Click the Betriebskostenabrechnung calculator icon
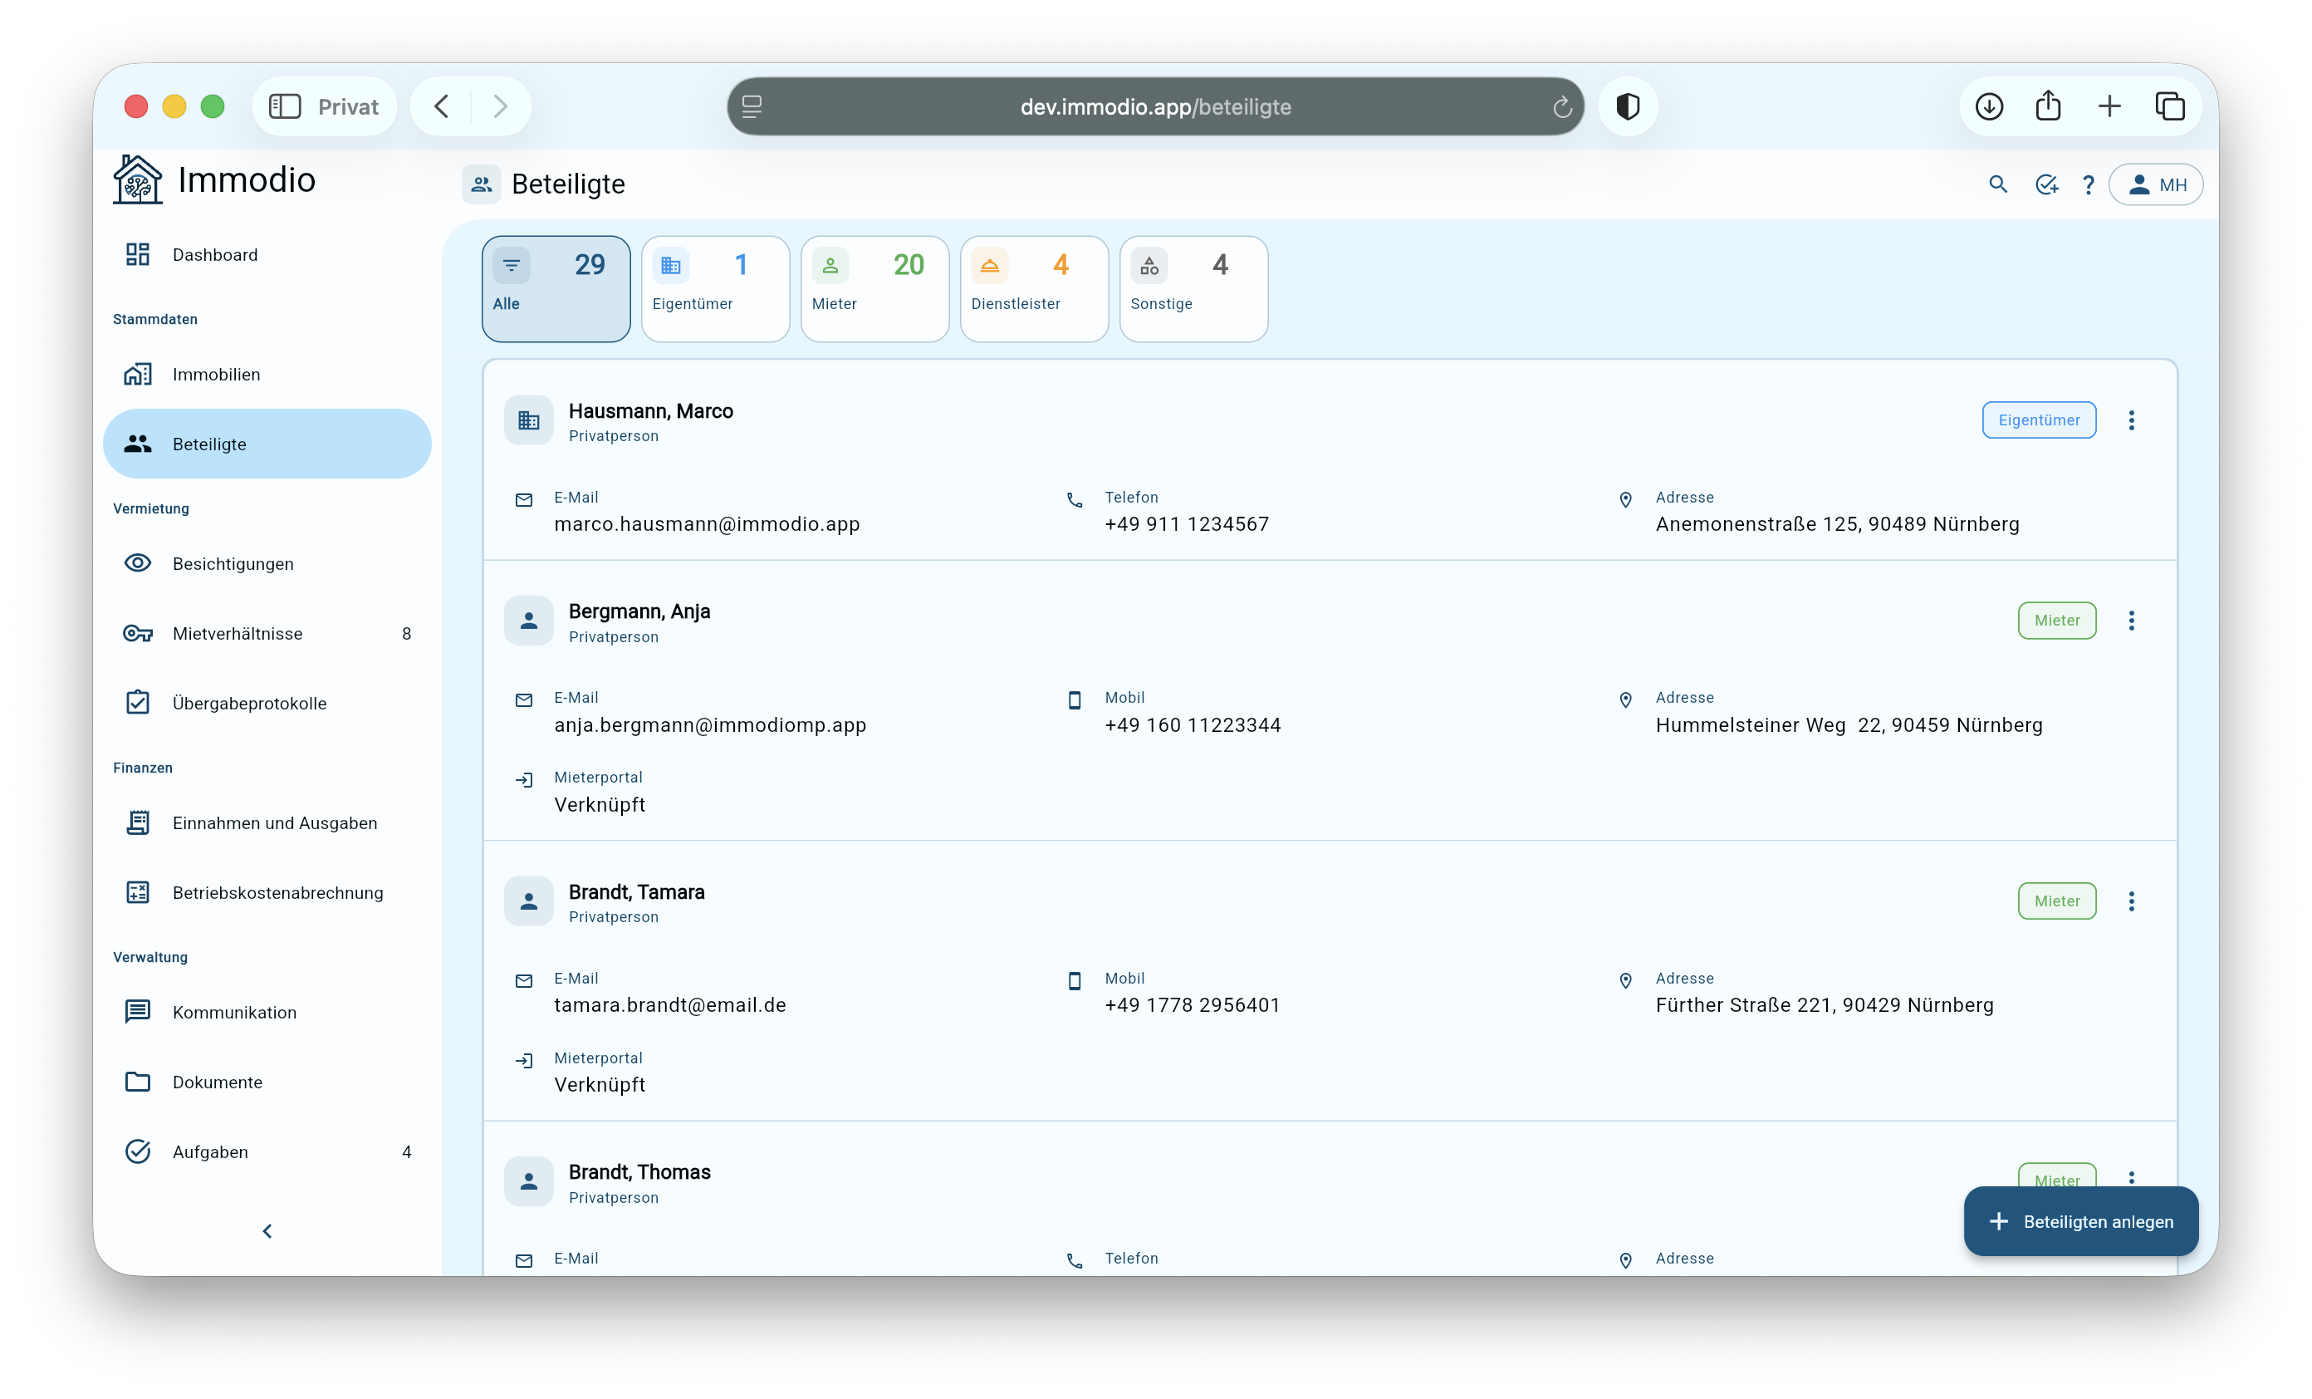Screen dimensions: 2312x1399 138,892
